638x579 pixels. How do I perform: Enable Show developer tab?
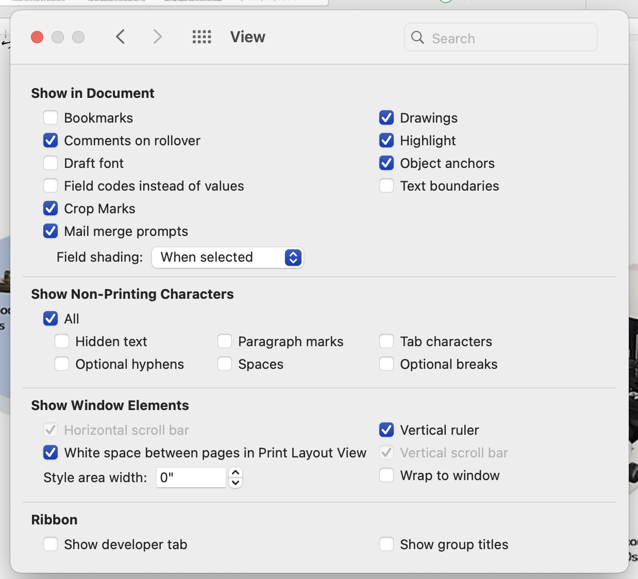[51, 544]
